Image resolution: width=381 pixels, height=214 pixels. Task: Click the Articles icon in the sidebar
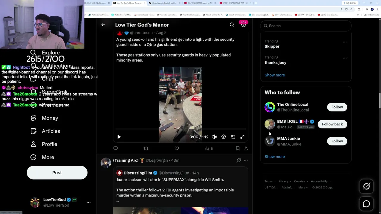coord(33,131)
